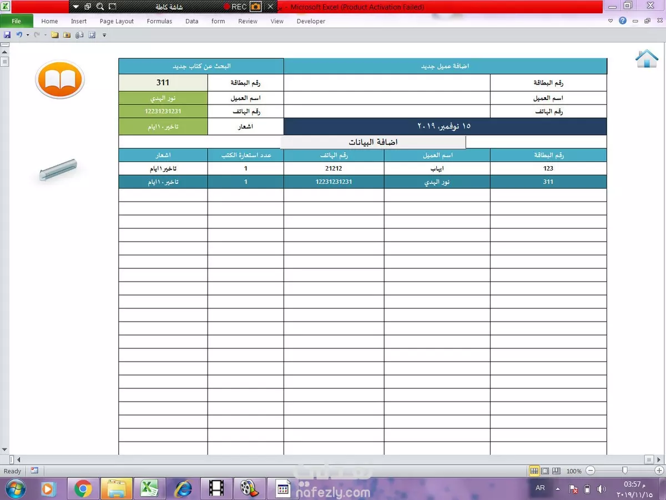Select the تاخير١ايام notification cell
This screenshot has height=500, width=666.
(163, 168)
